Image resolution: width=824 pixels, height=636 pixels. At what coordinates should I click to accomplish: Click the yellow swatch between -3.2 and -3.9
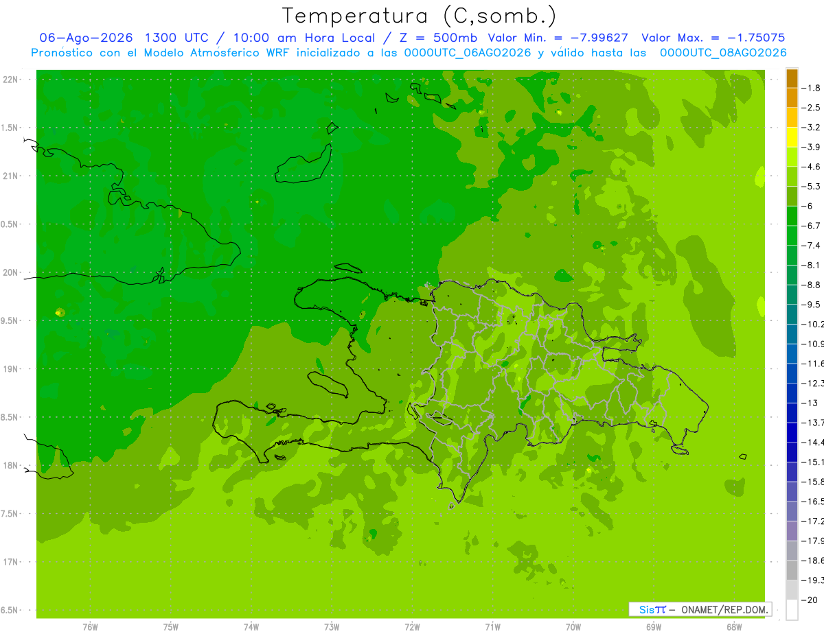[792, 137]
